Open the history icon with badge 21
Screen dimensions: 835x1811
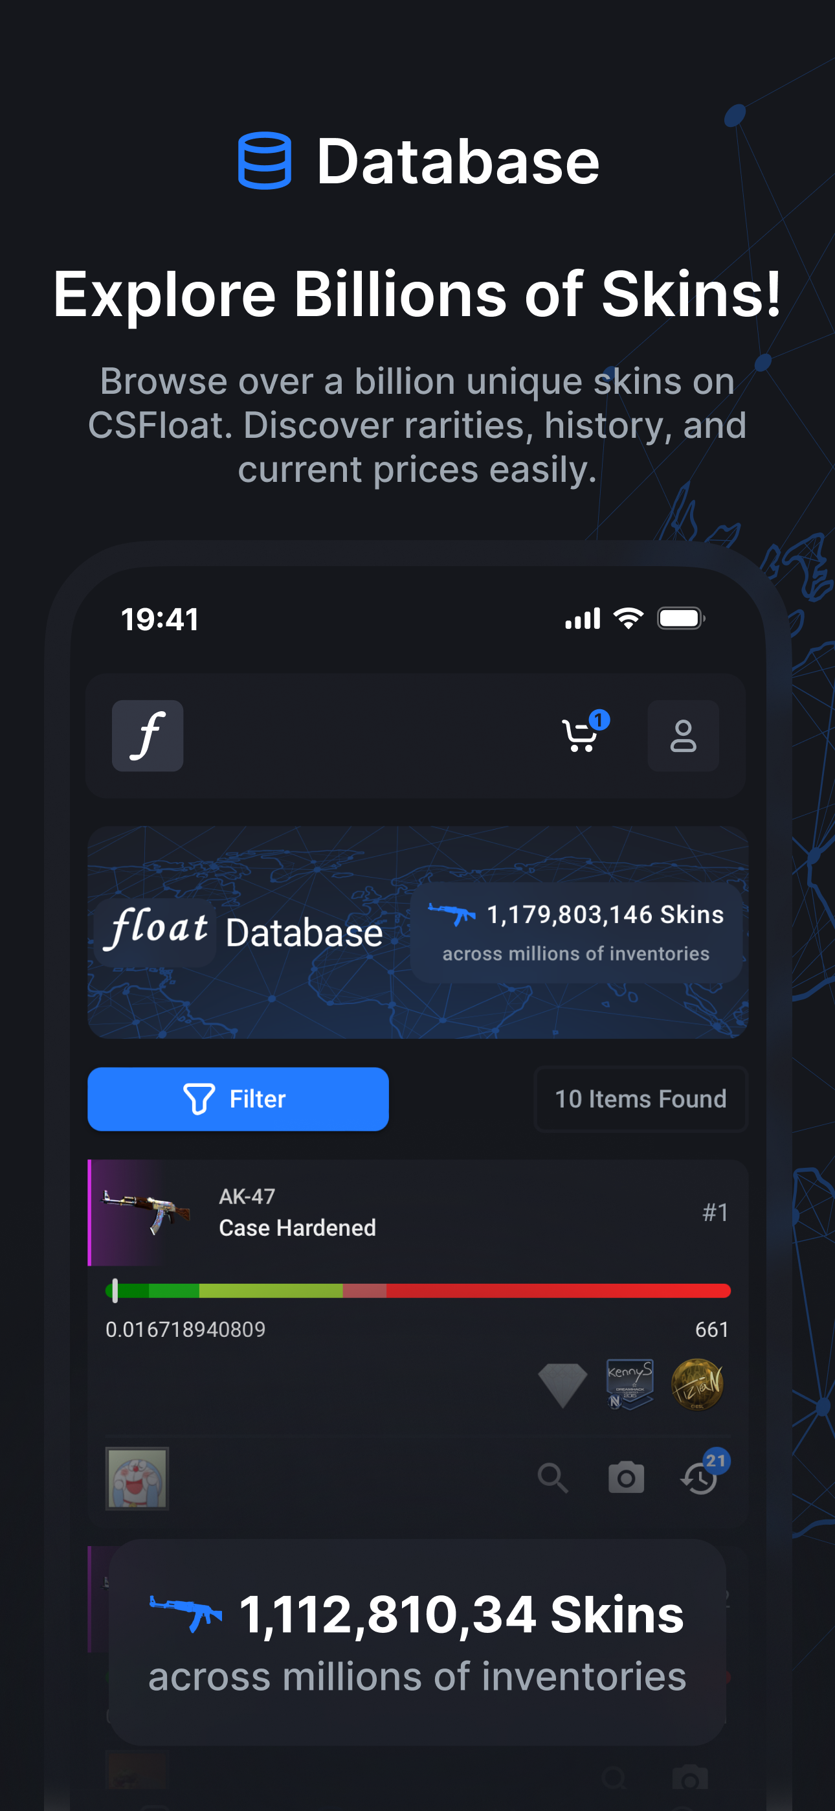point(704,1473)
